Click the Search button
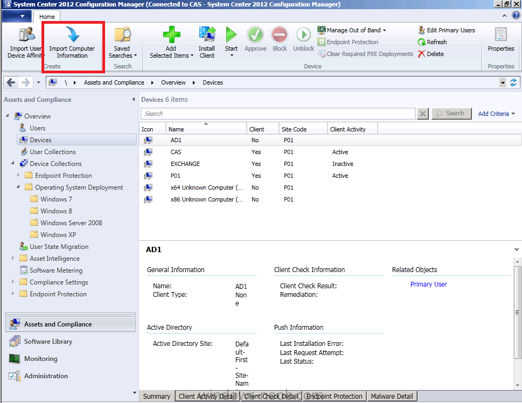The height and width of the screenshot is (403, 522). [x=451, y=114]
